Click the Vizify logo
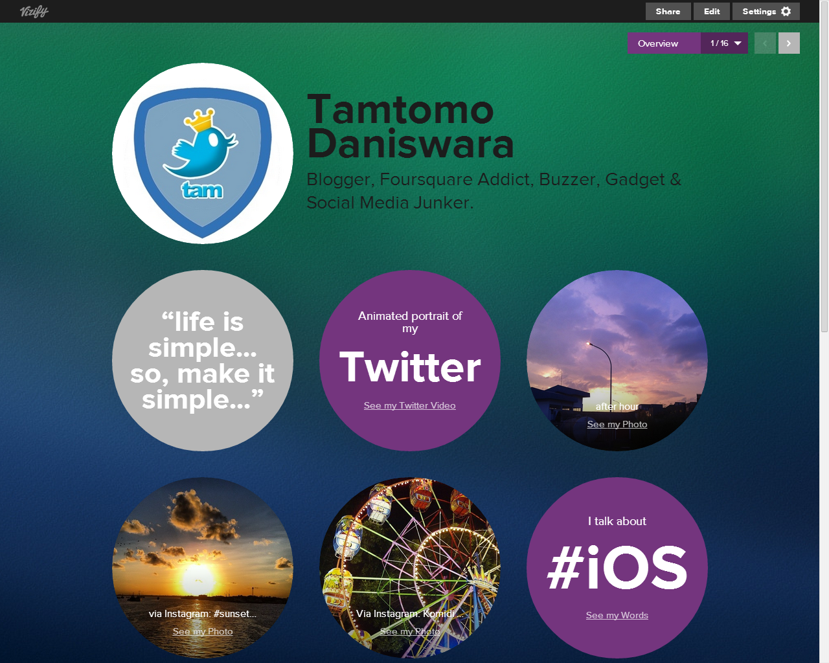This screenshot has width=829, height=663. coord(34,11)
